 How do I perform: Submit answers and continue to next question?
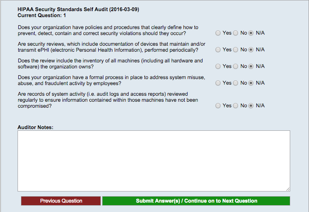(196, 201)
